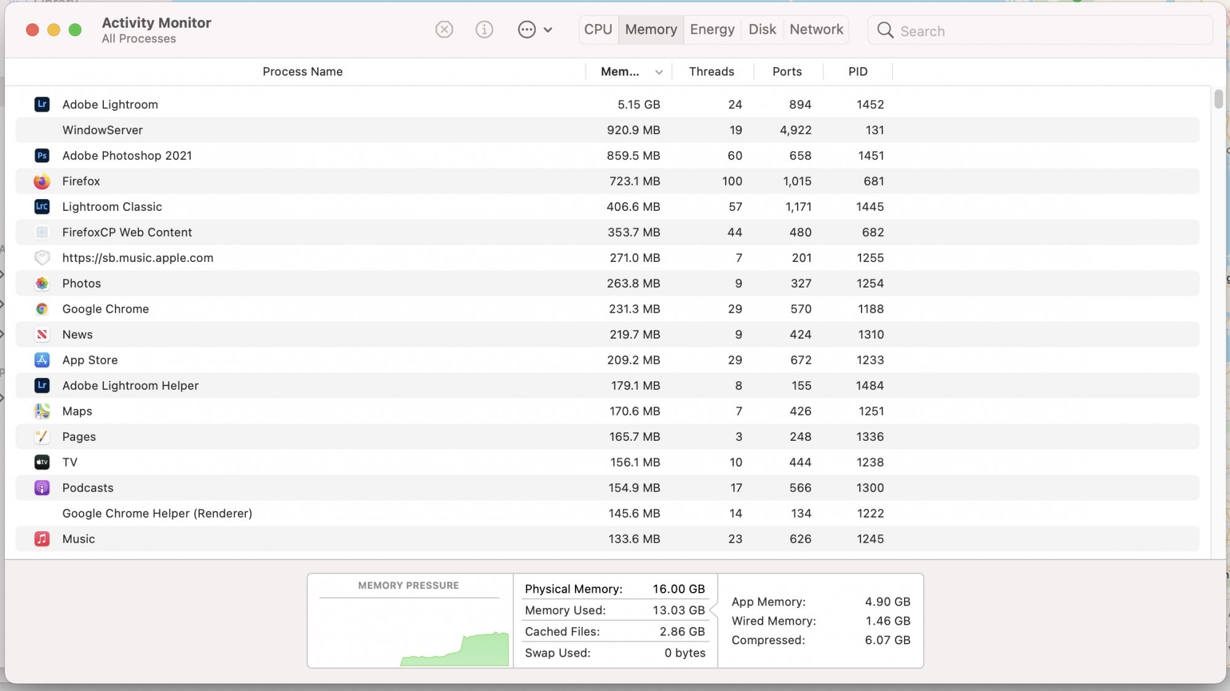Click the Adobe Photoshop 2021 icon
1230x691 pixels.
tap(42, 156)
